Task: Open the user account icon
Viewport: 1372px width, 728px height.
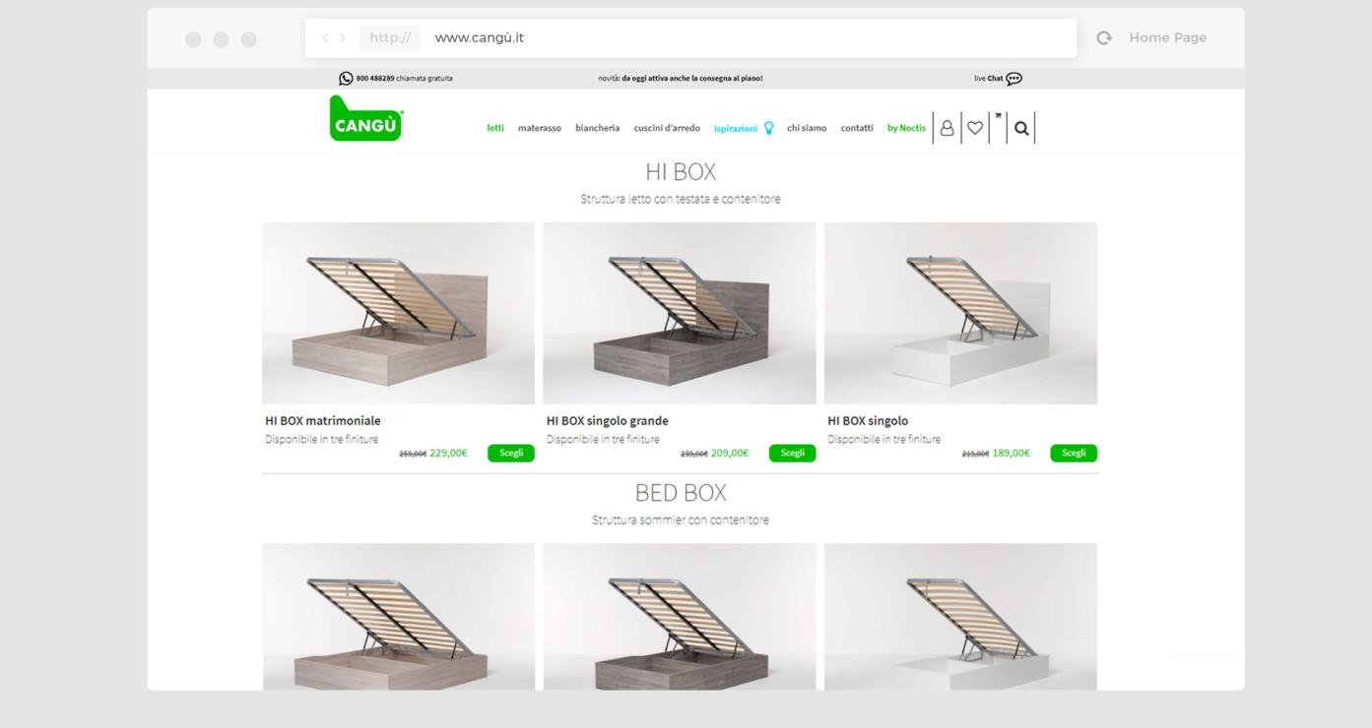Action: [947, 128]
